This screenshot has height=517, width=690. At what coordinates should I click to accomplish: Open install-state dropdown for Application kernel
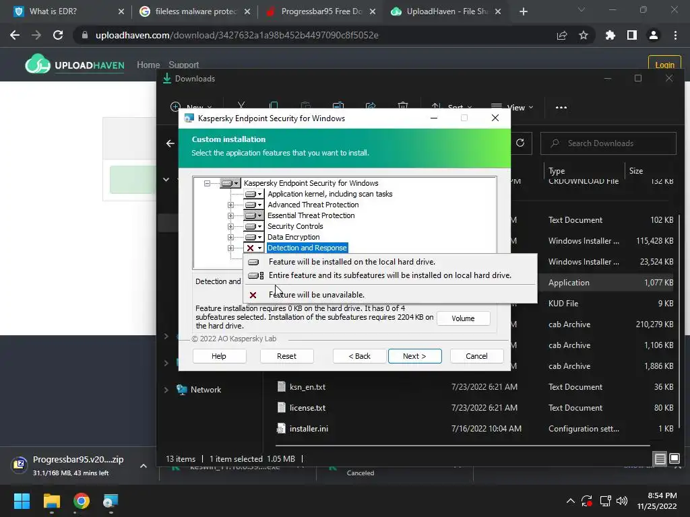[x=254, y=194]
